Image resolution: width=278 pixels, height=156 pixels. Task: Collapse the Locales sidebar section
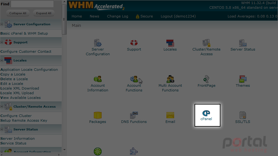click(x=2, y=60)
